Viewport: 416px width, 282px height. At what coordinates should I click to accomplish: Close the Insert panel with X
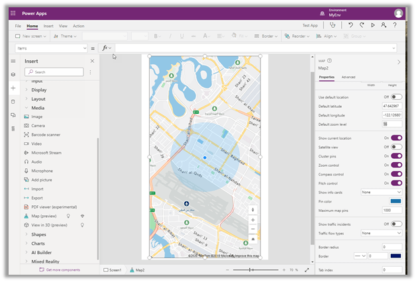pyautogui.click(x=92, y=61)
